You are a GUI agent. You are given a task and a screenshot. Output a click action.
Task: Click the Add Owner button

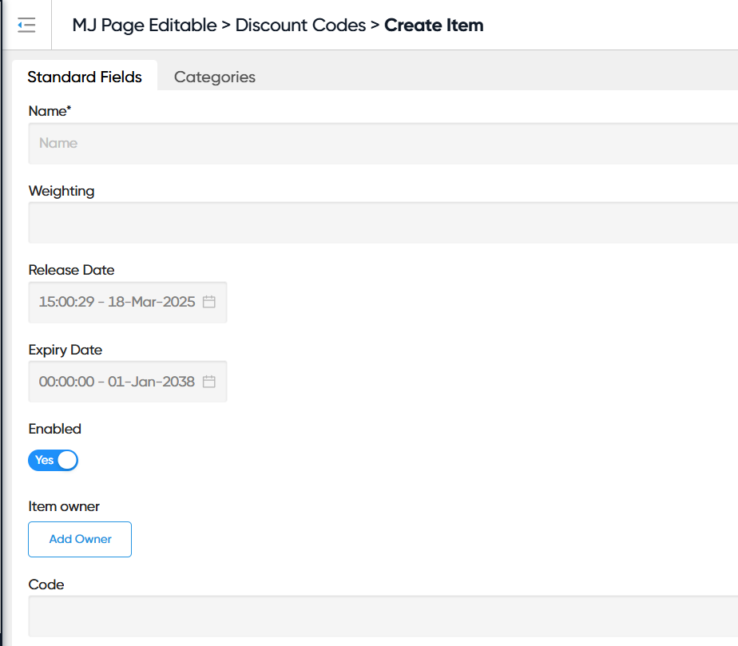click(x=80, y=539)
